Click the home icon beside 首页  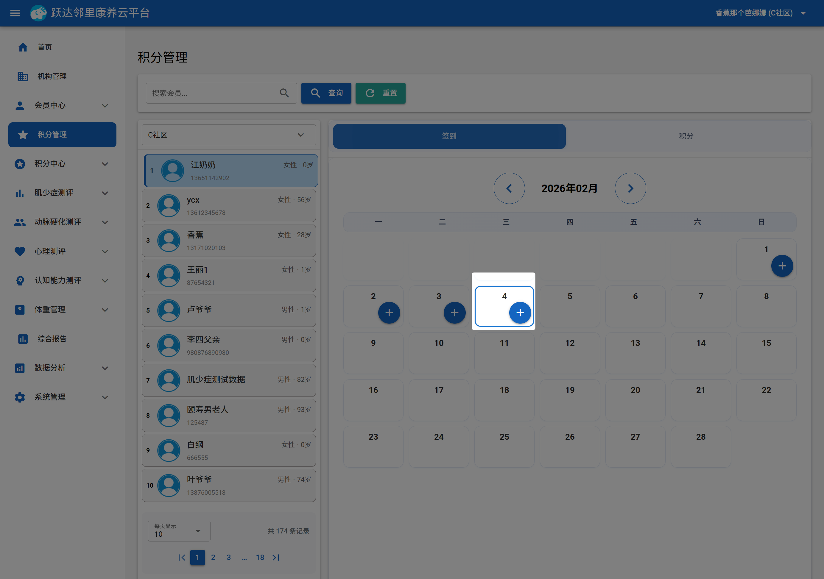pyautogui.click(x=23, y=47)
